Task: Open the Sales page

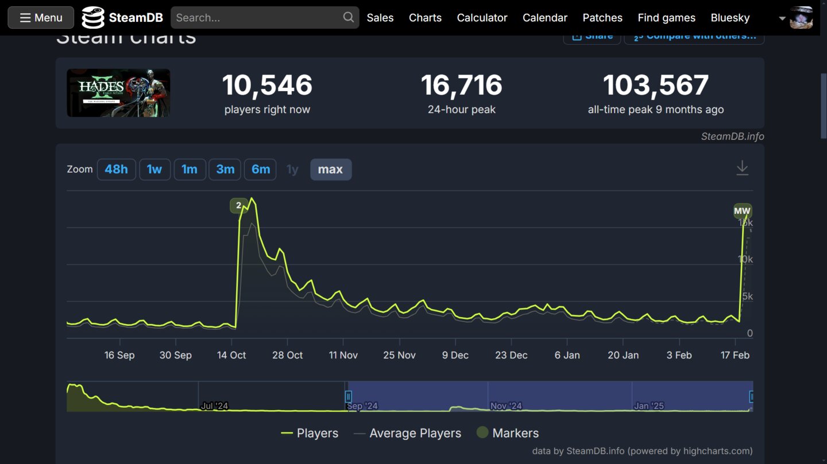Action: click(380, 18)
